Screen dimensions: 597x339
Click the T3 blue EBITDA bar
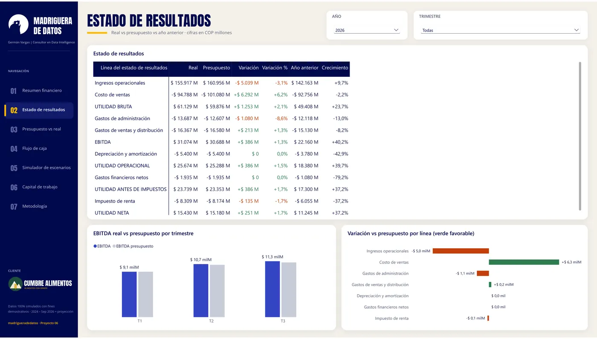pos(272,289)
